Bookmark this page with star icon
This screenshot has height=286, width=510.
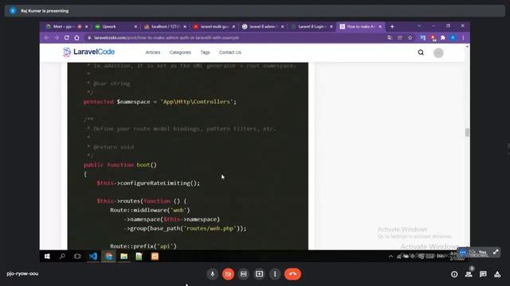click(410, 37)
